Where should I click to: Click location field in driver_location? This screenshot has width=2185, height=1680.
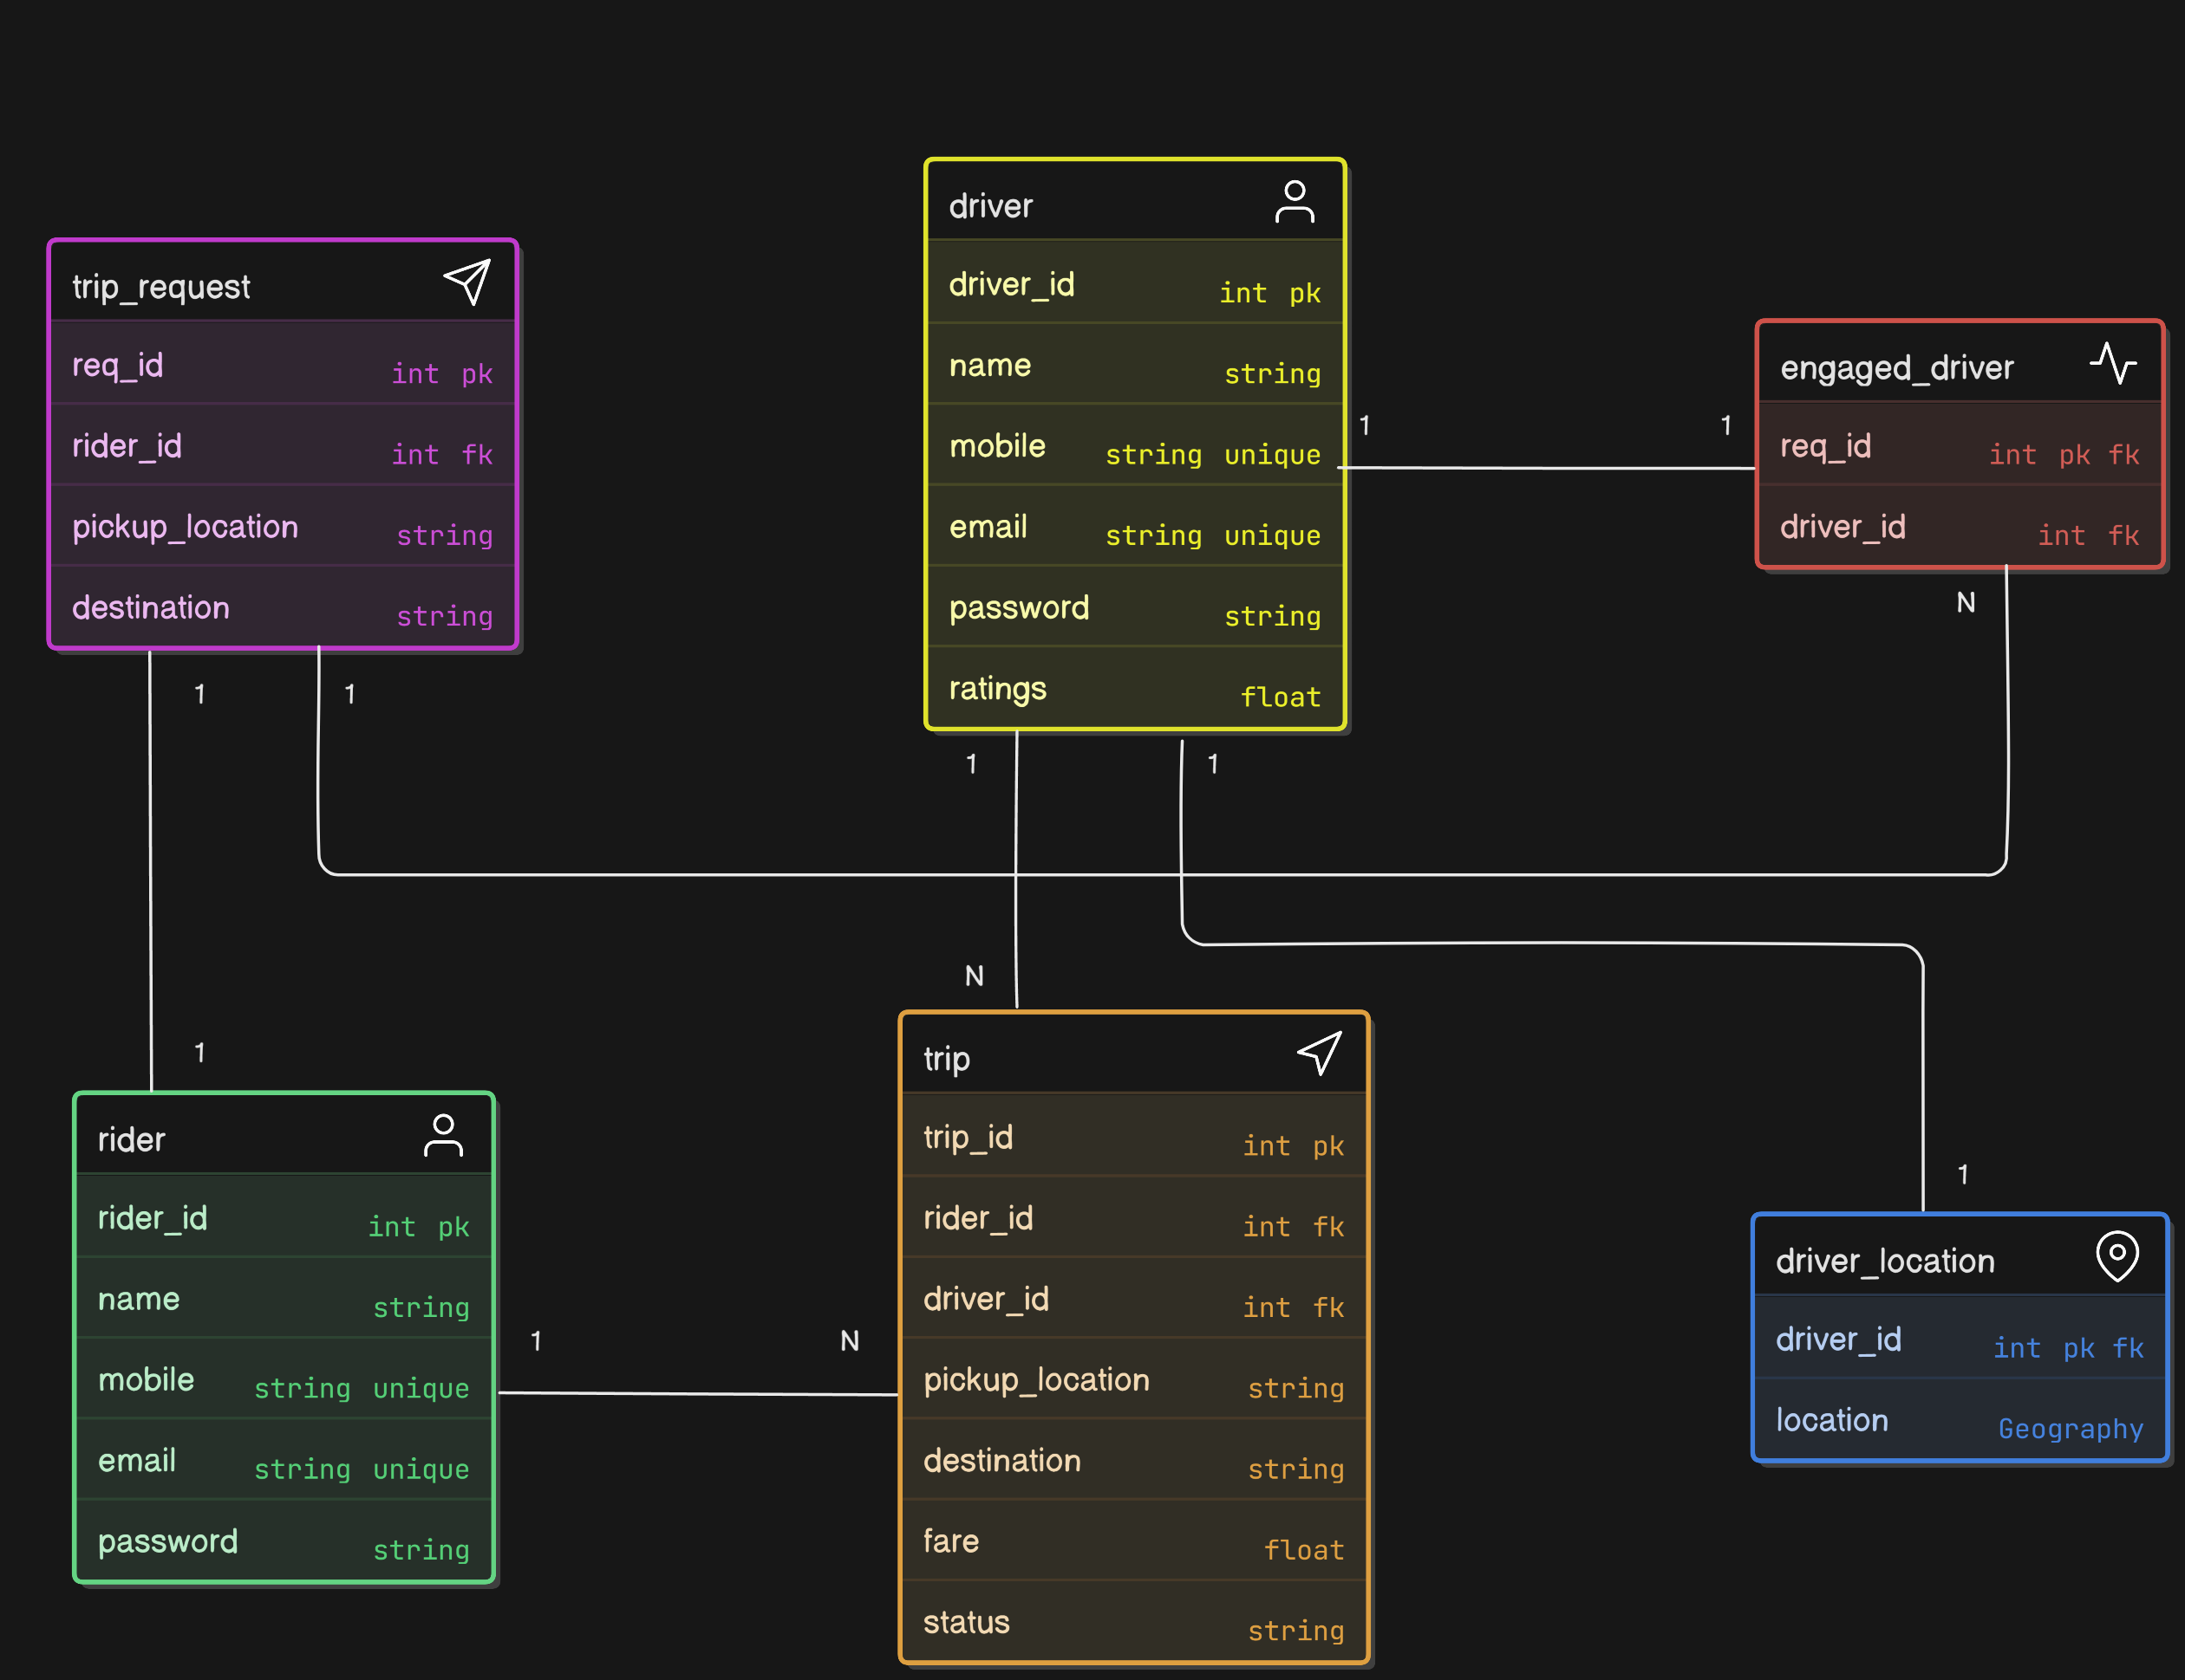pos(1960,1418)
